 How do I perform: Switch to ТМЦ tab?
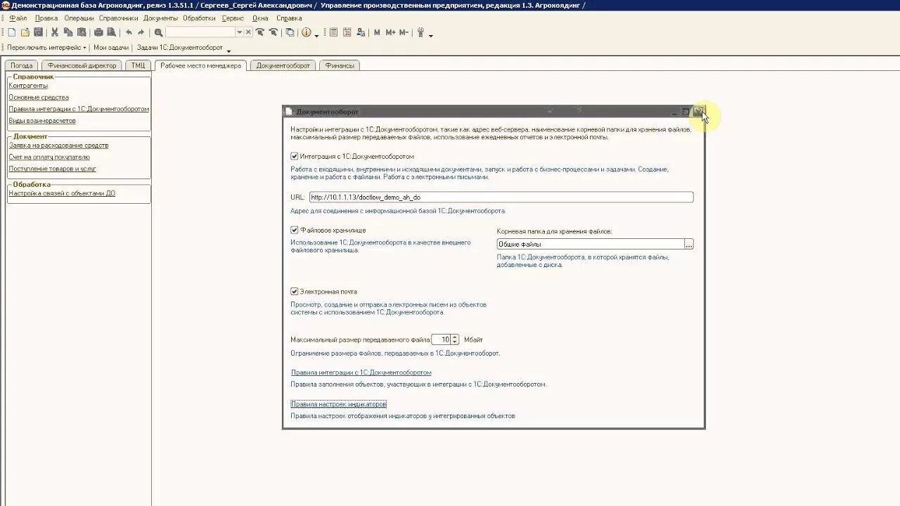coord(138,65)
